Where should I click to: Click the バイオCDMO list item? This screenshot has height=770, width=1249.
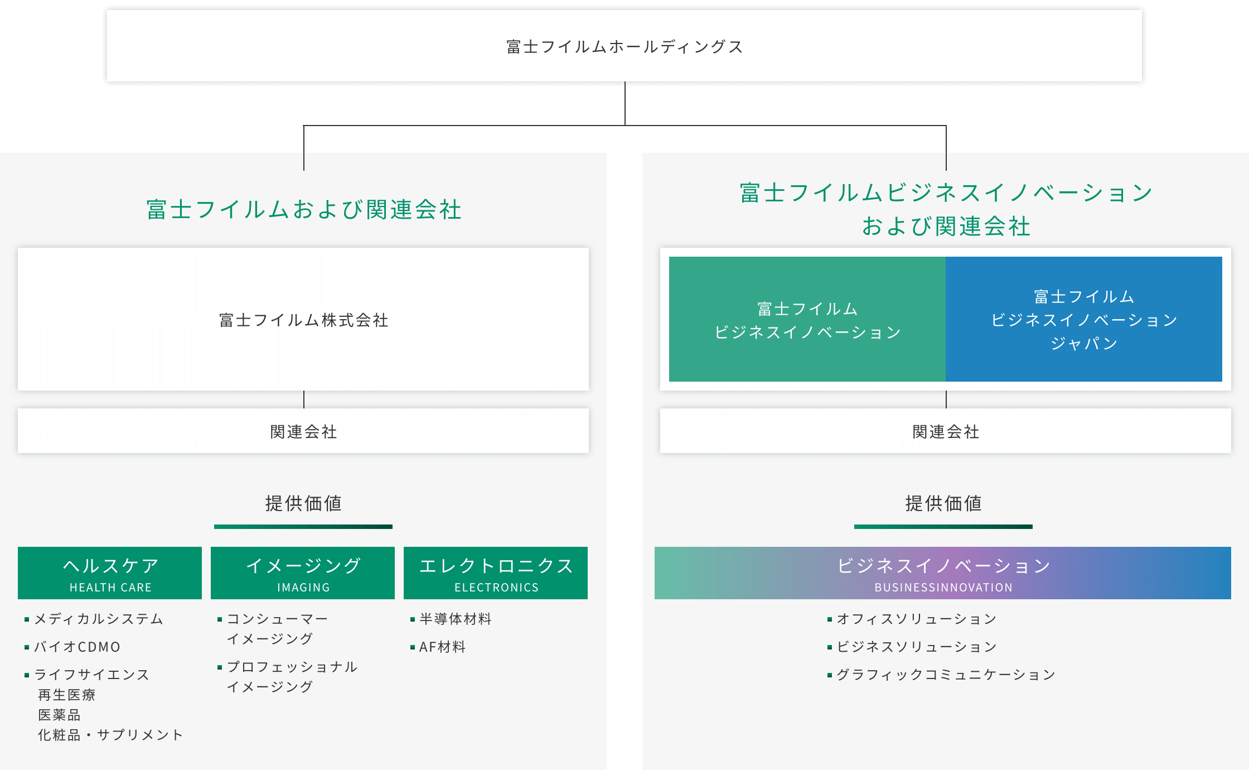point(77,647)
